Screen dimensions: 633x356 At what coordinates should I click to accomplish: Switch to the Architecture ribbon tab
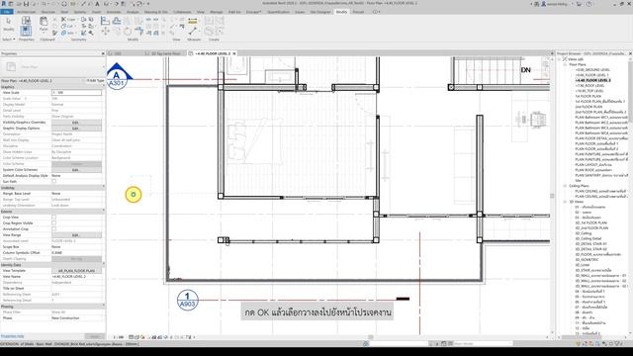tap(27, 12)
